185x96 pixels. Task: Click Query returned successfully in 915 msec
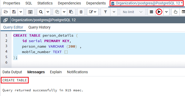[x=43, y=90]
